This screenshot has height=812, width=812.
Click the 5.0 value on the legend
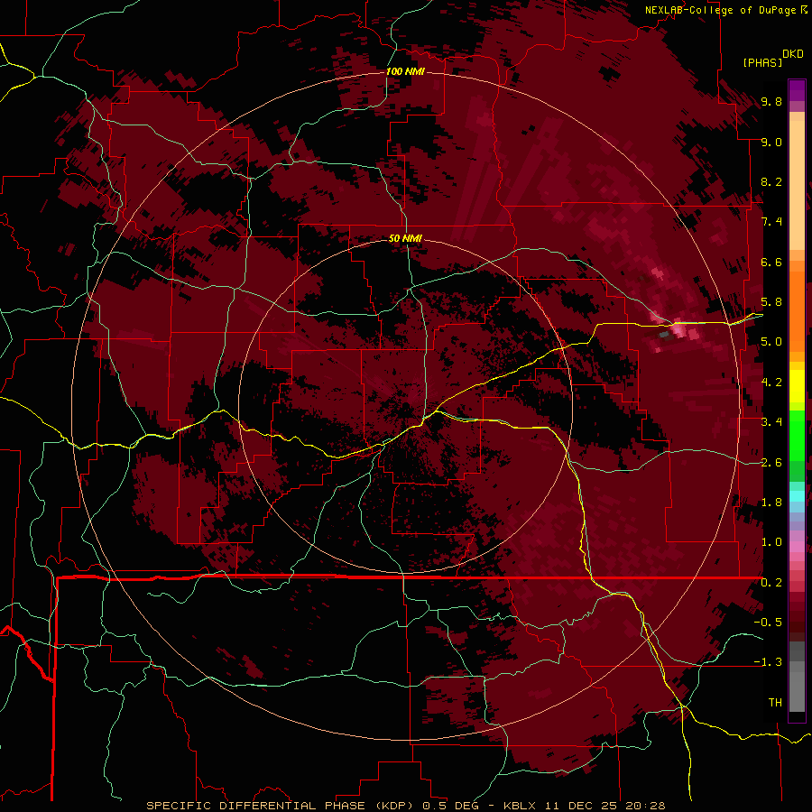[x=771, y=342]
